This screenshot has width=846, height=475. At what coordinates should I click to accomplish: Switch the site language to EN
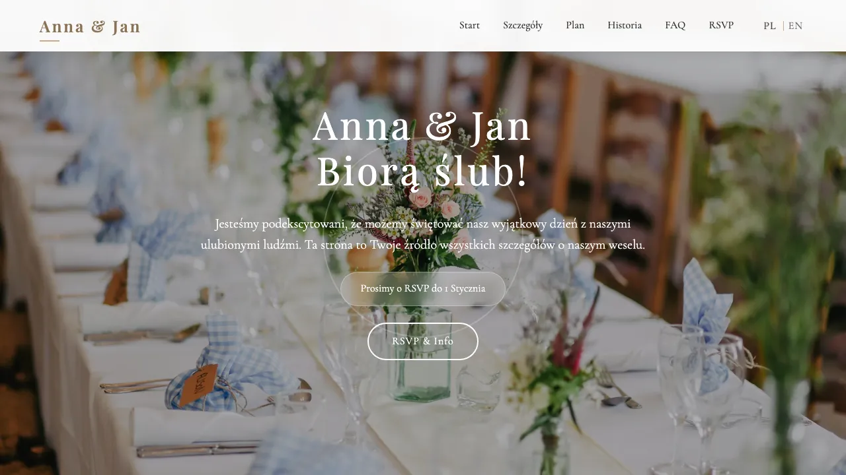tap(795, 26)
